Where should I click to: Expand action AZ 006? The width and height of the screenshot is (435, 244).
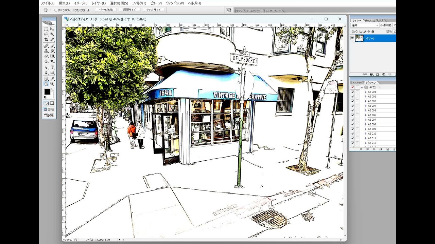tap(365, 115)
